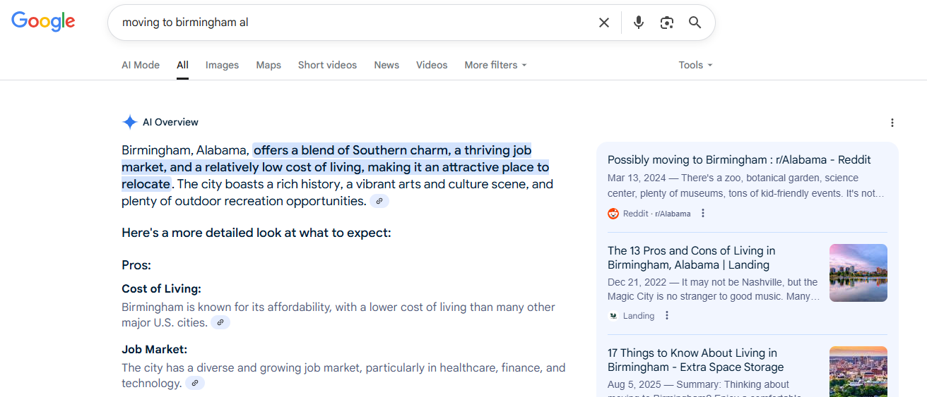Start voice search with microphone icon
The image size is (927, 397).
(638, 23)
